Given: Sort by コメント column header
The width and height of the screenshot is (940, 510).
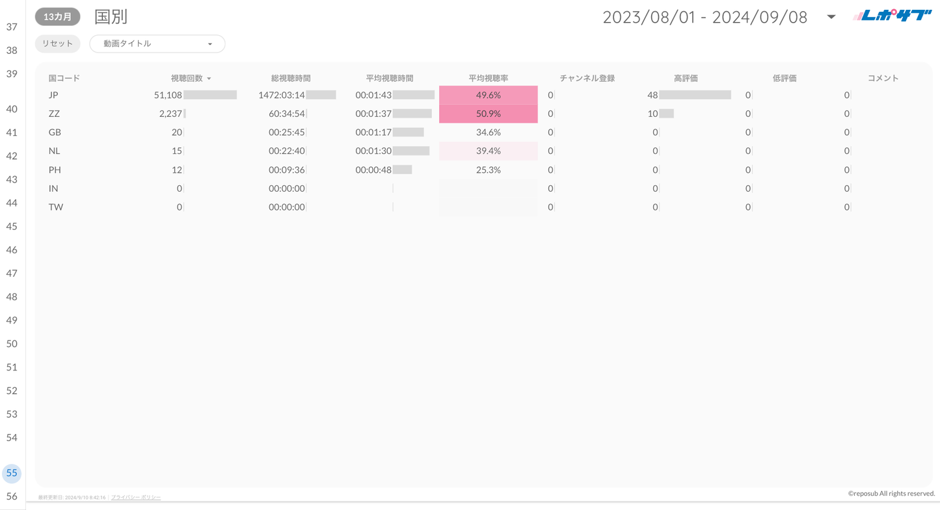Looking at the screenshot, I should coord(883,78).
